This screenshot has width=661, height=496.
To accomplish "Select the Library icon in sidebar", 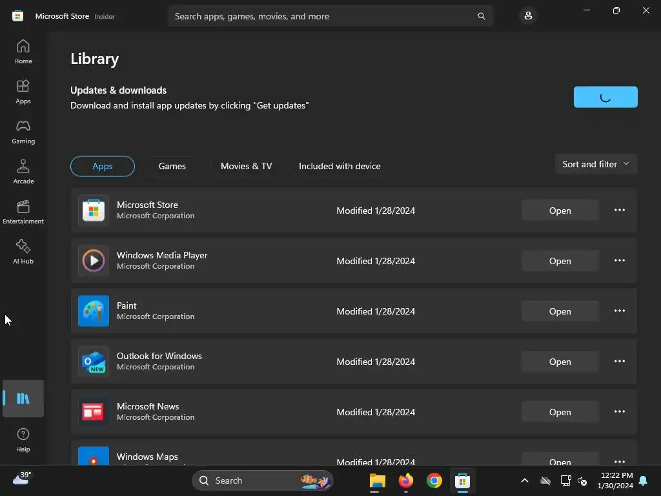I will (23, 398).
